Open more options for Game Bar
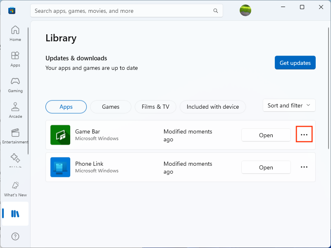The height and width of the screenshot is (248, 331). [x=304, y=134]
